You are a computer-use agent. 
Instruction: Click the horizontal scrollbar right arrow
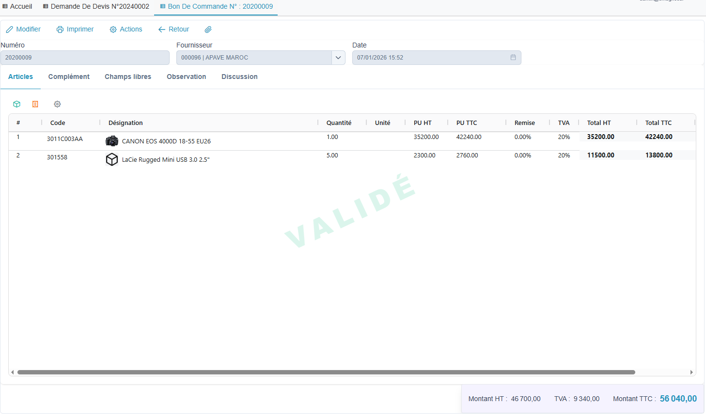pos(691,372)
